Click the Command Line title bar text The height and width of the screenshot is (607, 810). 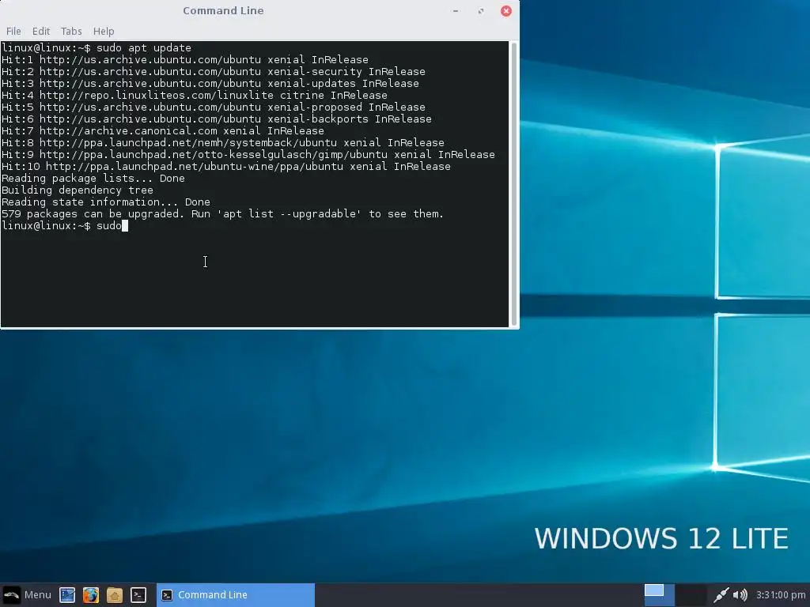[223, 11]
